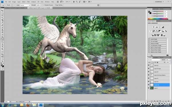The width and height of the screenshot is (172, 107).
Task: Click the lock transparent pixels icon
Action: click(152, 62)
